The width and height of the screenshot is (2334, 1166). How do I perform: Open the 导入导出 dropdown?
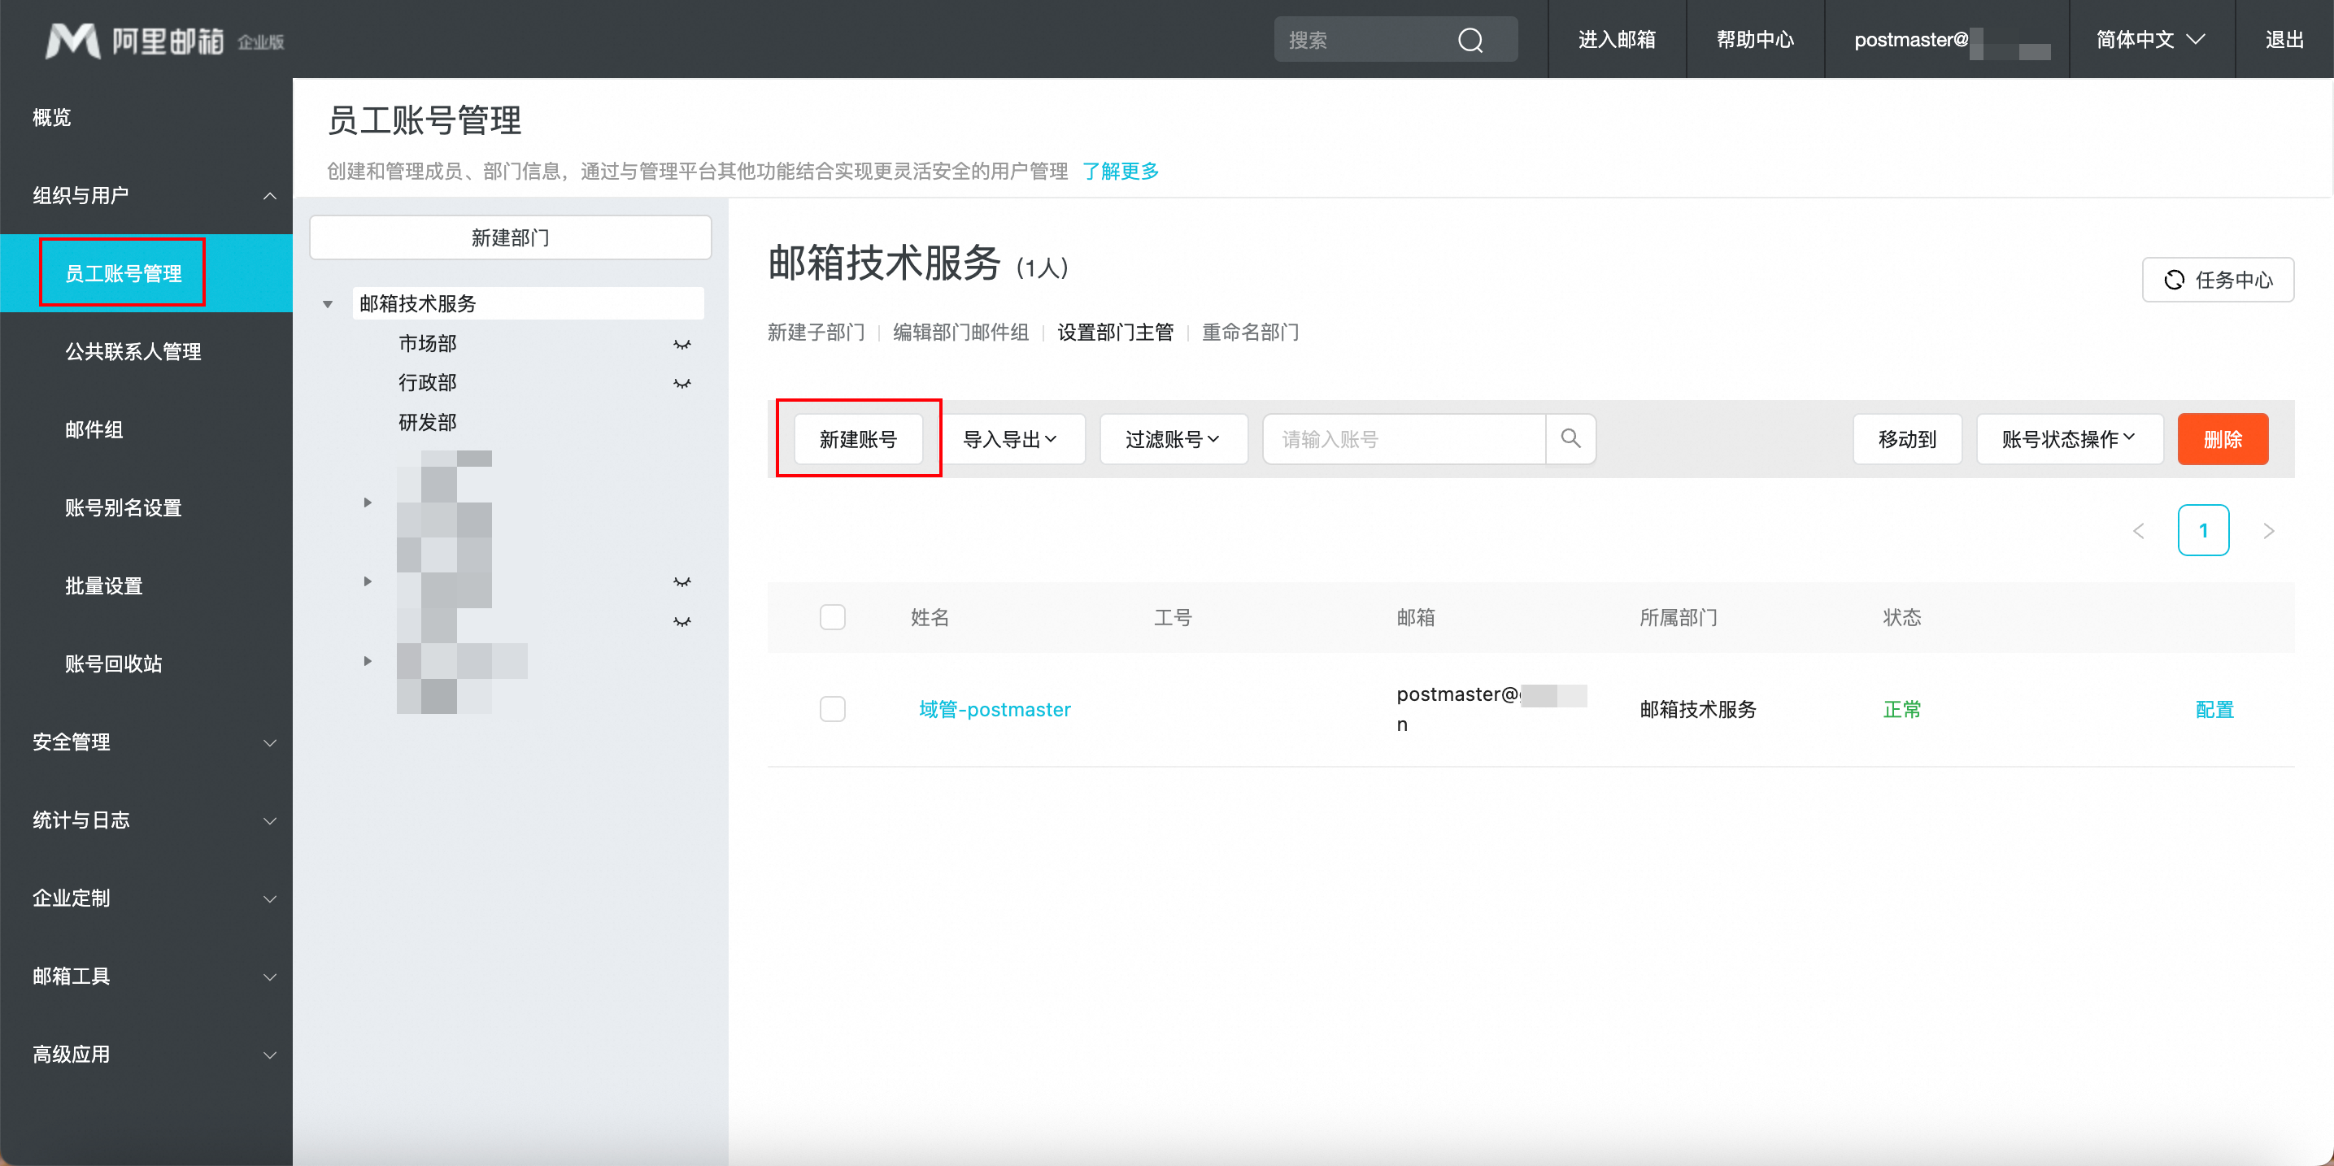[1011, 439]
